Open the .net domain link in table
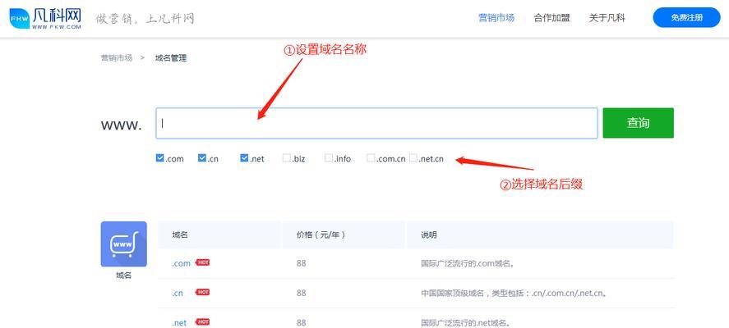The width and height of the screenshot is (729, 328). [x=179, y=323]
